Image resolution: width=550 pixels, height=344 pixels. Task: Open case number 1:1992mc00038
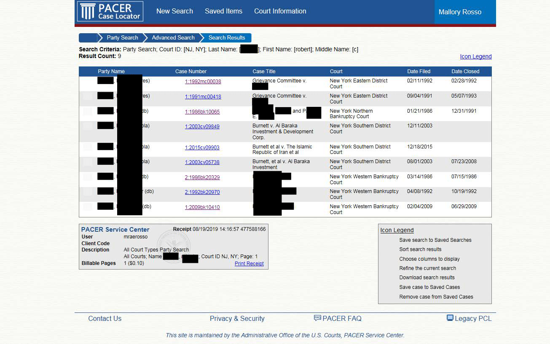203,82
